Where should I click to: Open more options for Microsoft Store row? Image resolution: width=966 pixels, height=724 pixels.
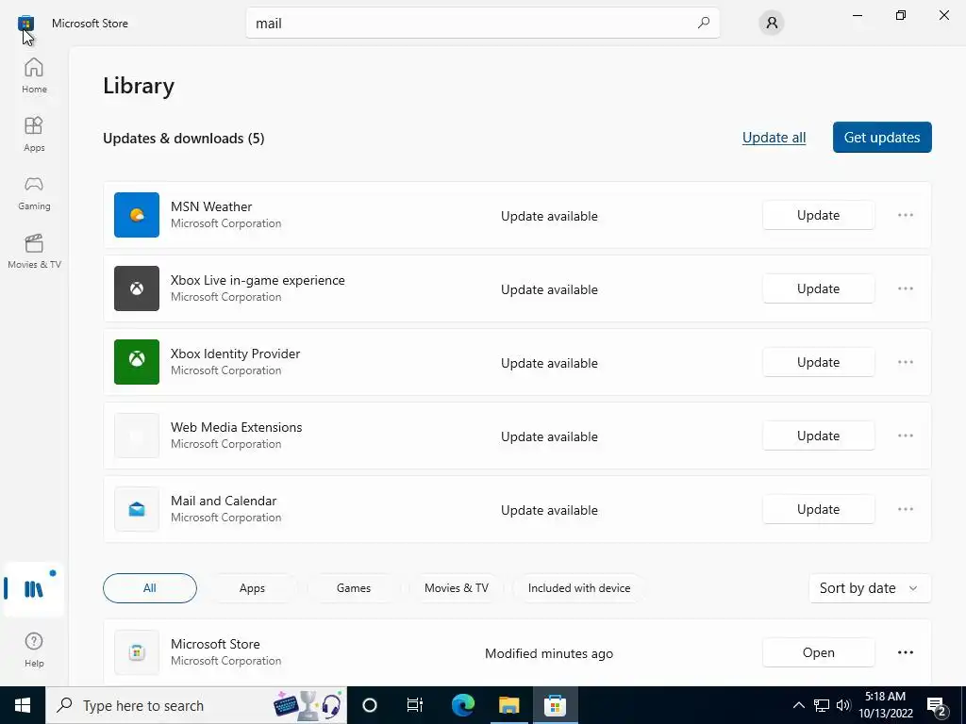(906, 652)
